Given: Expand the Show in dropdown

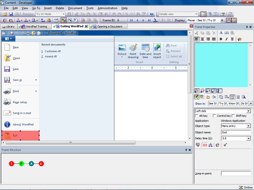Looking at the screenshot, I should click(x=251, y=103).
